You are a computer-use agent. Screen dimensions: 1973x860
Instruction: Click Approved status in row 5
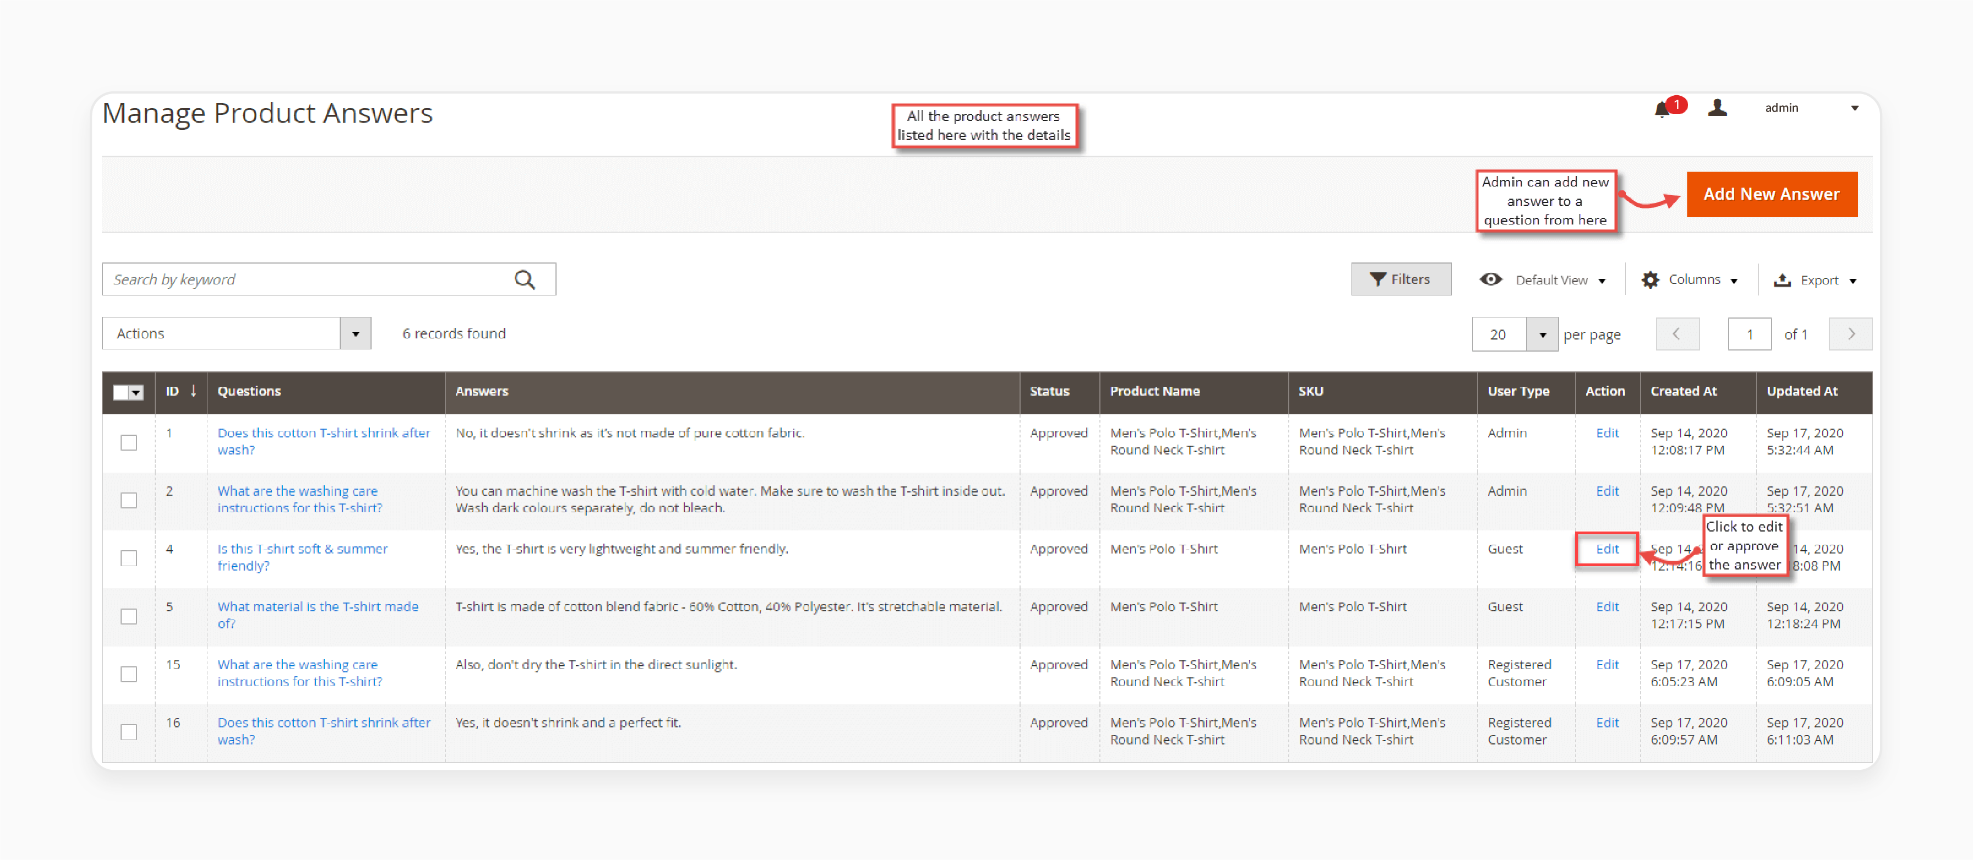coord(1059,607)
